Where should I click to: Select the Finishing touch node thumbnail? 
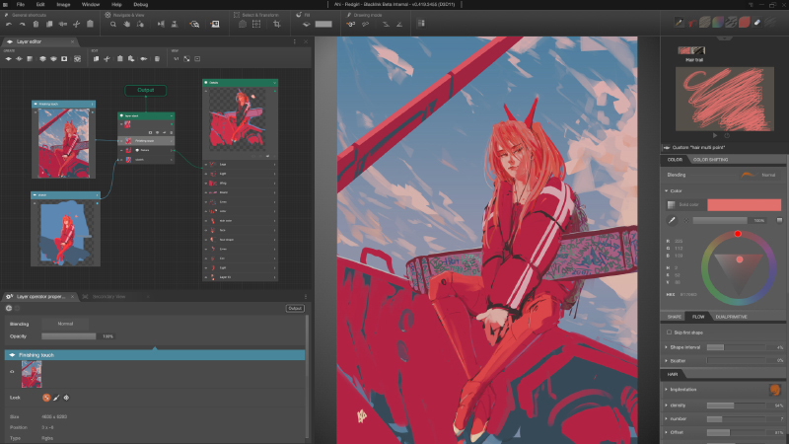point(65,141)
